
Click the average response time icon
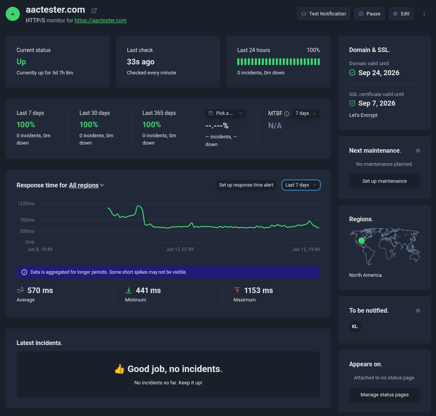(20, 290)
